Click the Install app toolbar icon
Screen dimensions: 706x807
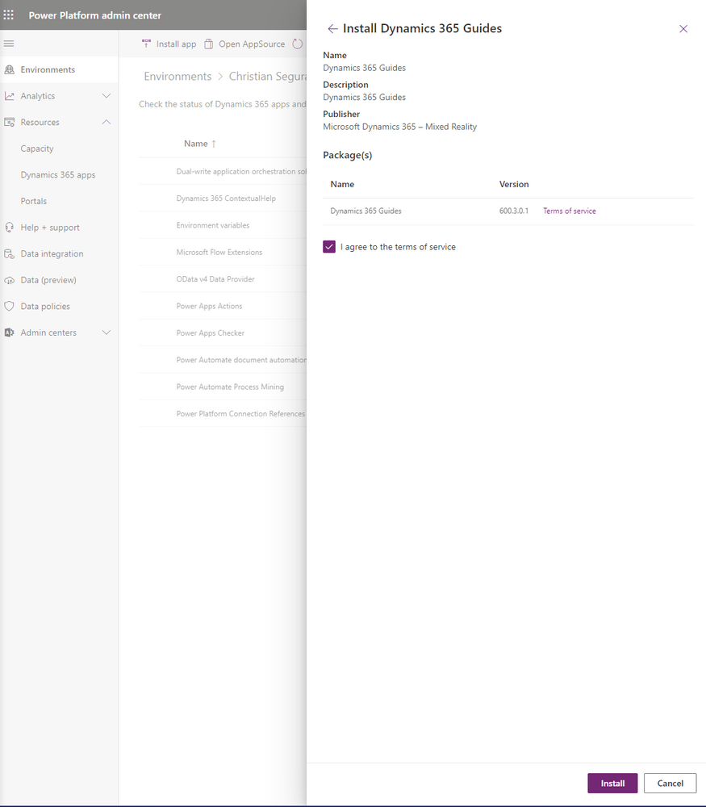click(147, 44)
